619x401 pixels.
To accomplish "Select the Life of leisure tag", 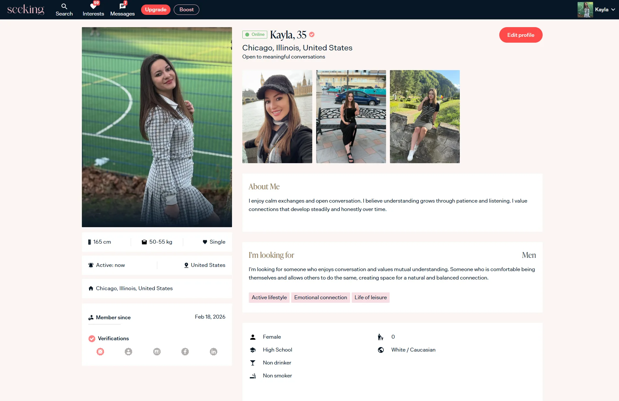I will point(370,297).
